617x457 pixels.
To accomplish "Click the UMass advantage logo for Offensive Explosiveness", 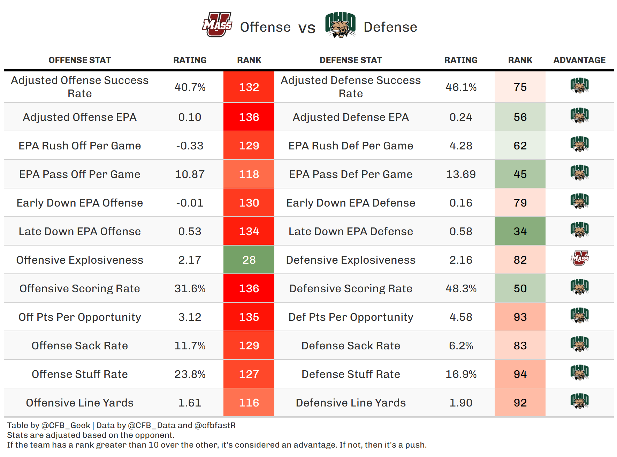I will tap(579, 258).
